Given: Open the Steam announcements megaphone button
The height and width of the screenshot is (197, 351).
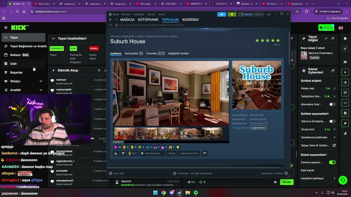Looking at the screenshot, I should (222, 14).
